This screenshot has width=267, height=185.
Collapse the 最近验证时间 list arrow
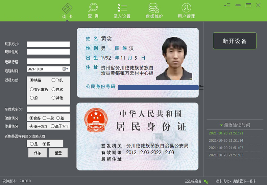[221, 125]
